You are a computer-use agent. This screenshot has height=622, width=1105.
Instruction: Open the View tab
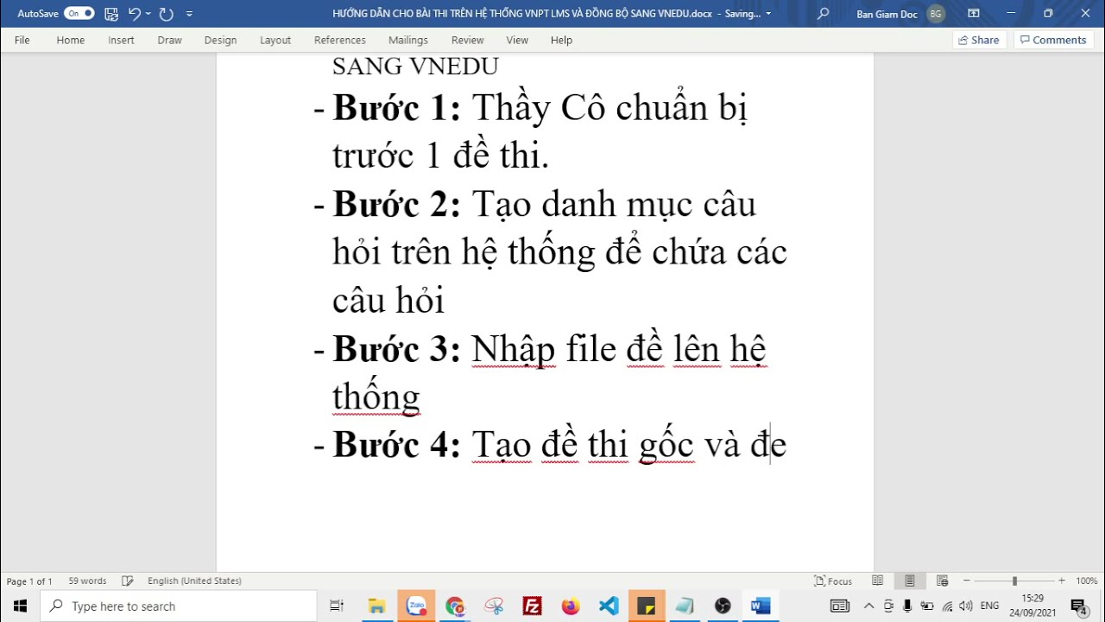click(x=517, y=40)
